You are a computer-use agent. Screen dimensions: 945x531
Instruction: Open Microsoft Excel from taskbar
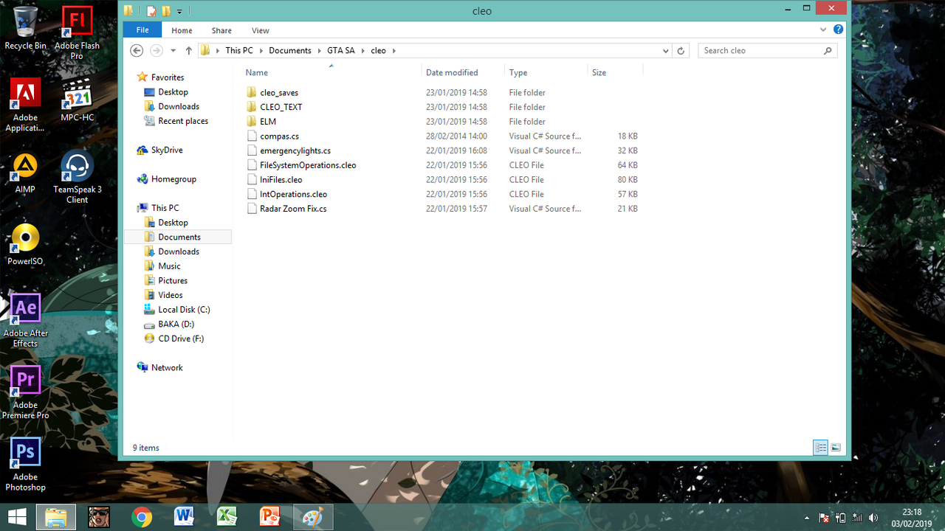point(227,517)
